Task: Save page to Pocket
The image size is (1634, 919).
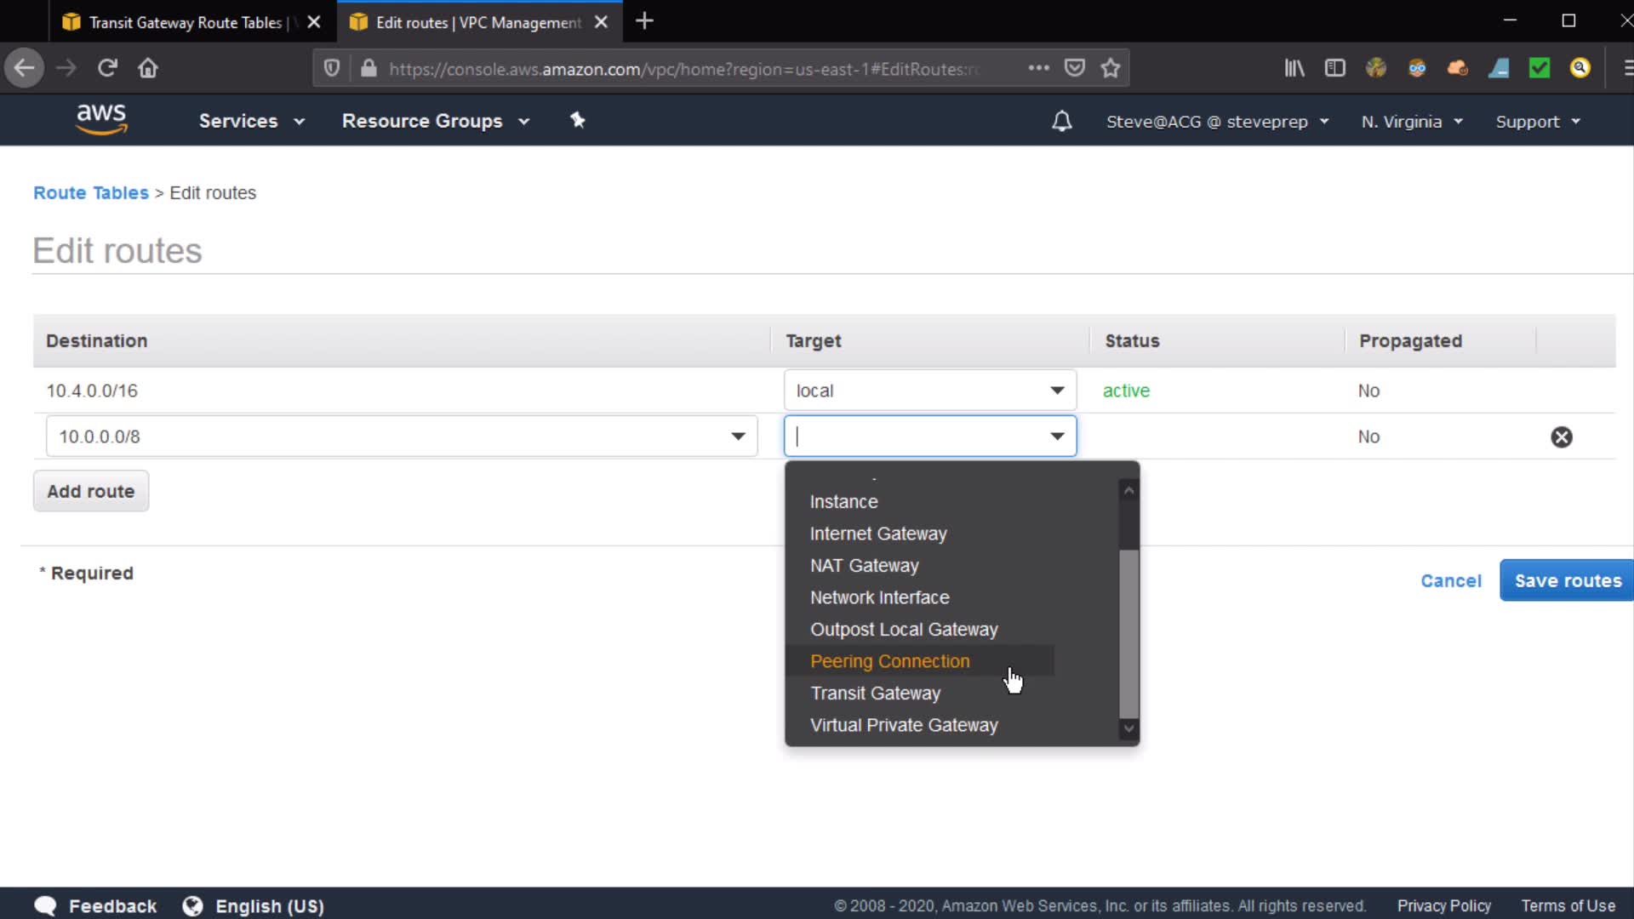Action: coord(1074,68)
